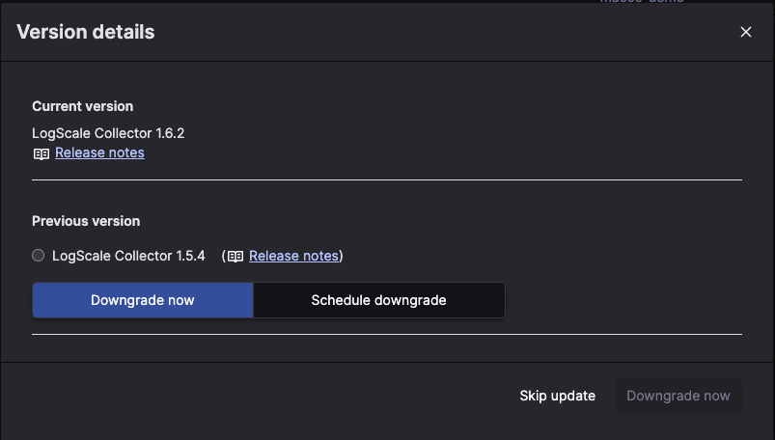Click empty footer area left of Skip update
The height and width of the screenshot is (440, 775).
pyautogui.click(x=261, y=396)
